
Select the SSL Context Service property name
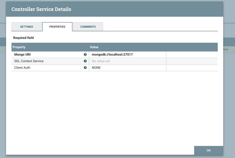[x=29, y=61]
